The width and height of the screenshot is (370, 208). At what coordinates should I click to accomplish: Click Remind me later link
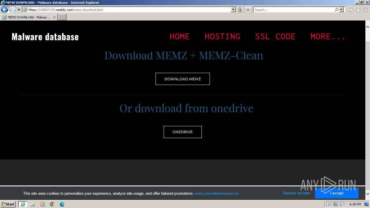(x=297, y=193)
